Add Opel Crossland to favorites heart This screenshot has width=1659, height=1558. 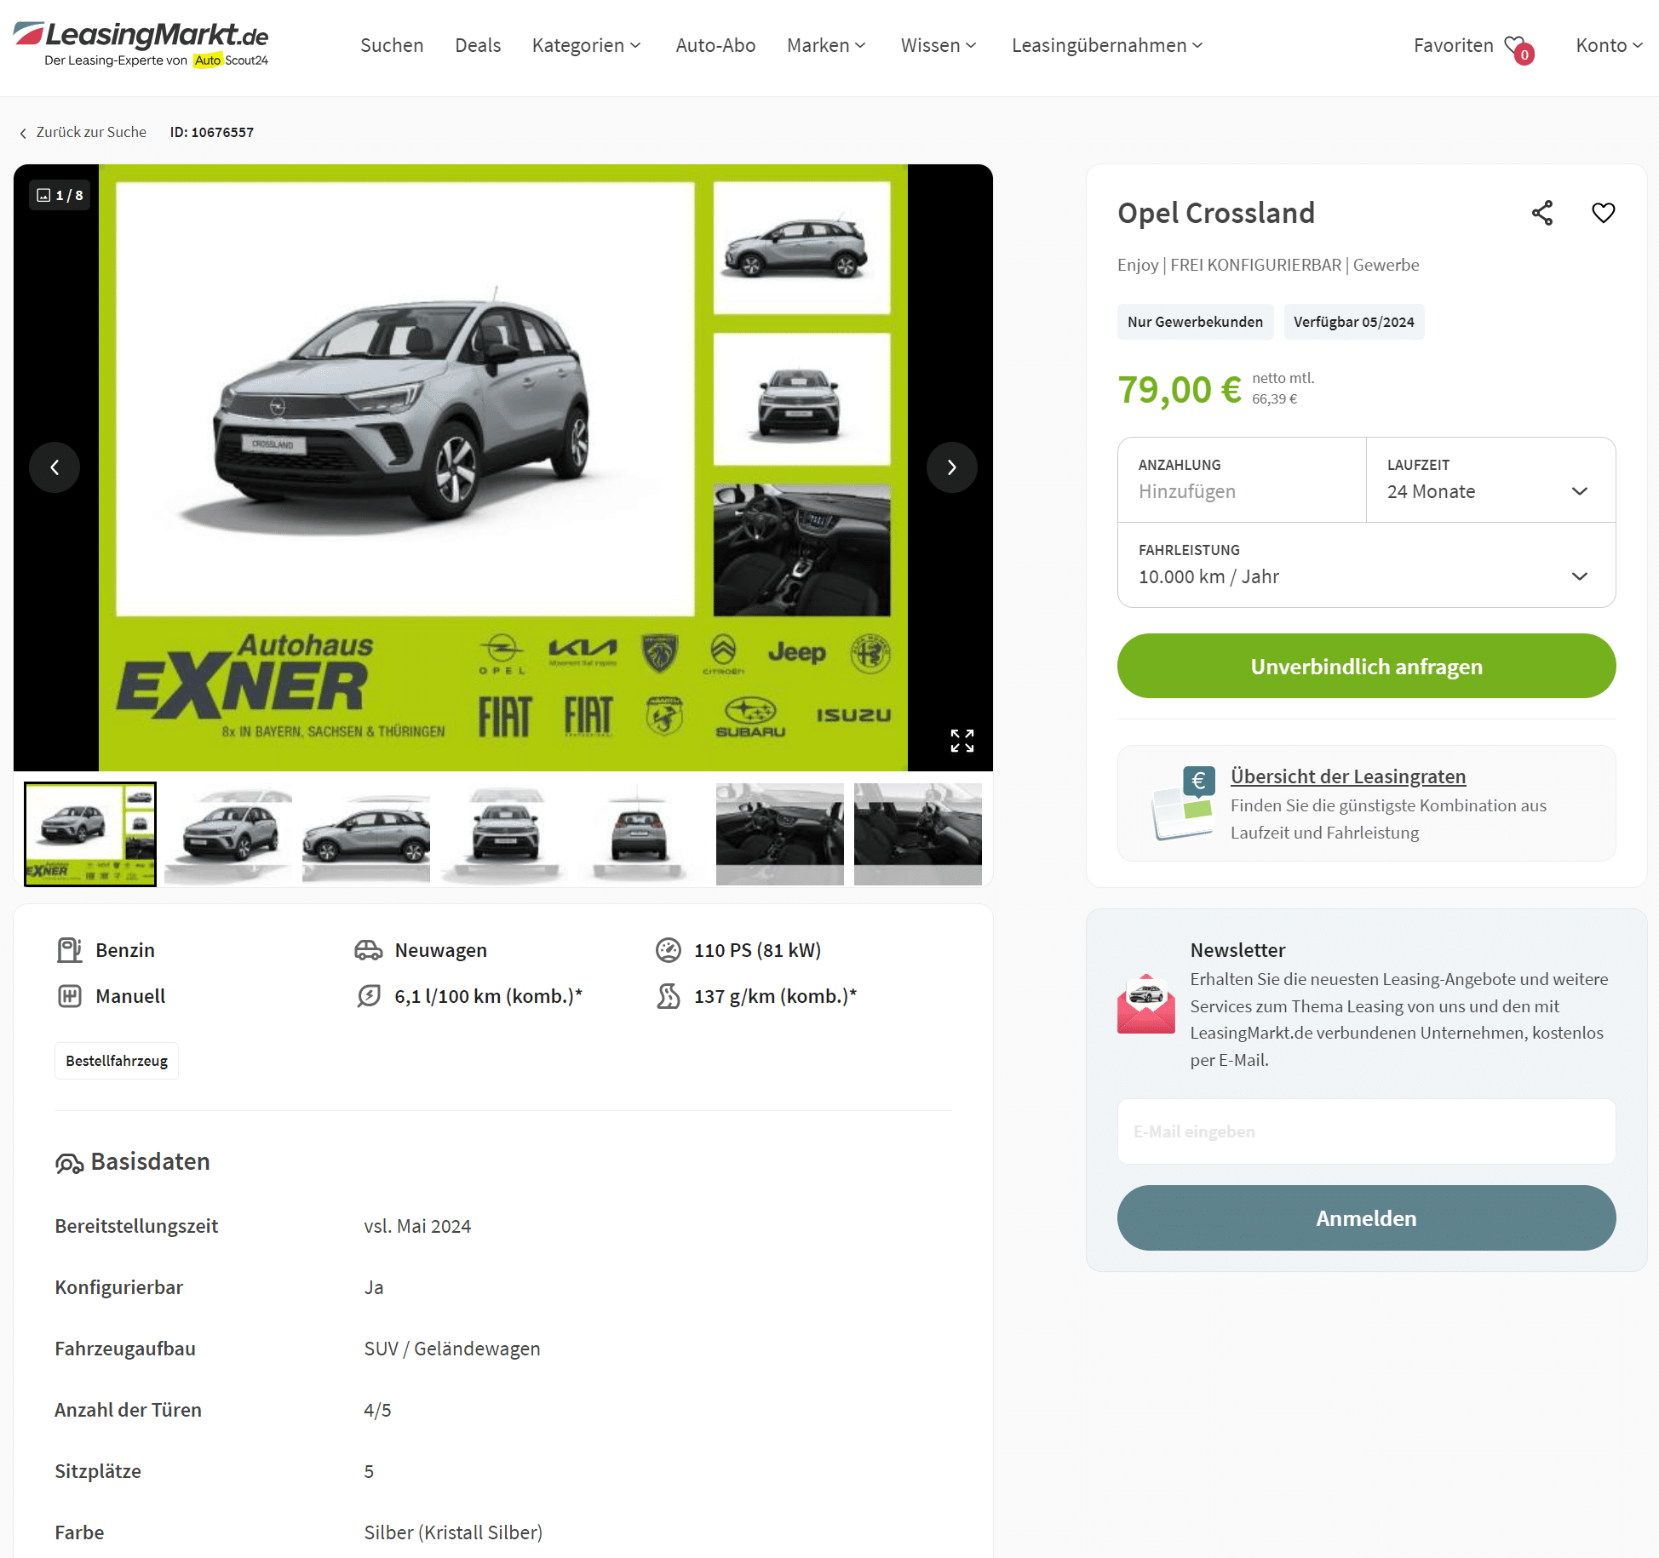tap(1604, 213)
